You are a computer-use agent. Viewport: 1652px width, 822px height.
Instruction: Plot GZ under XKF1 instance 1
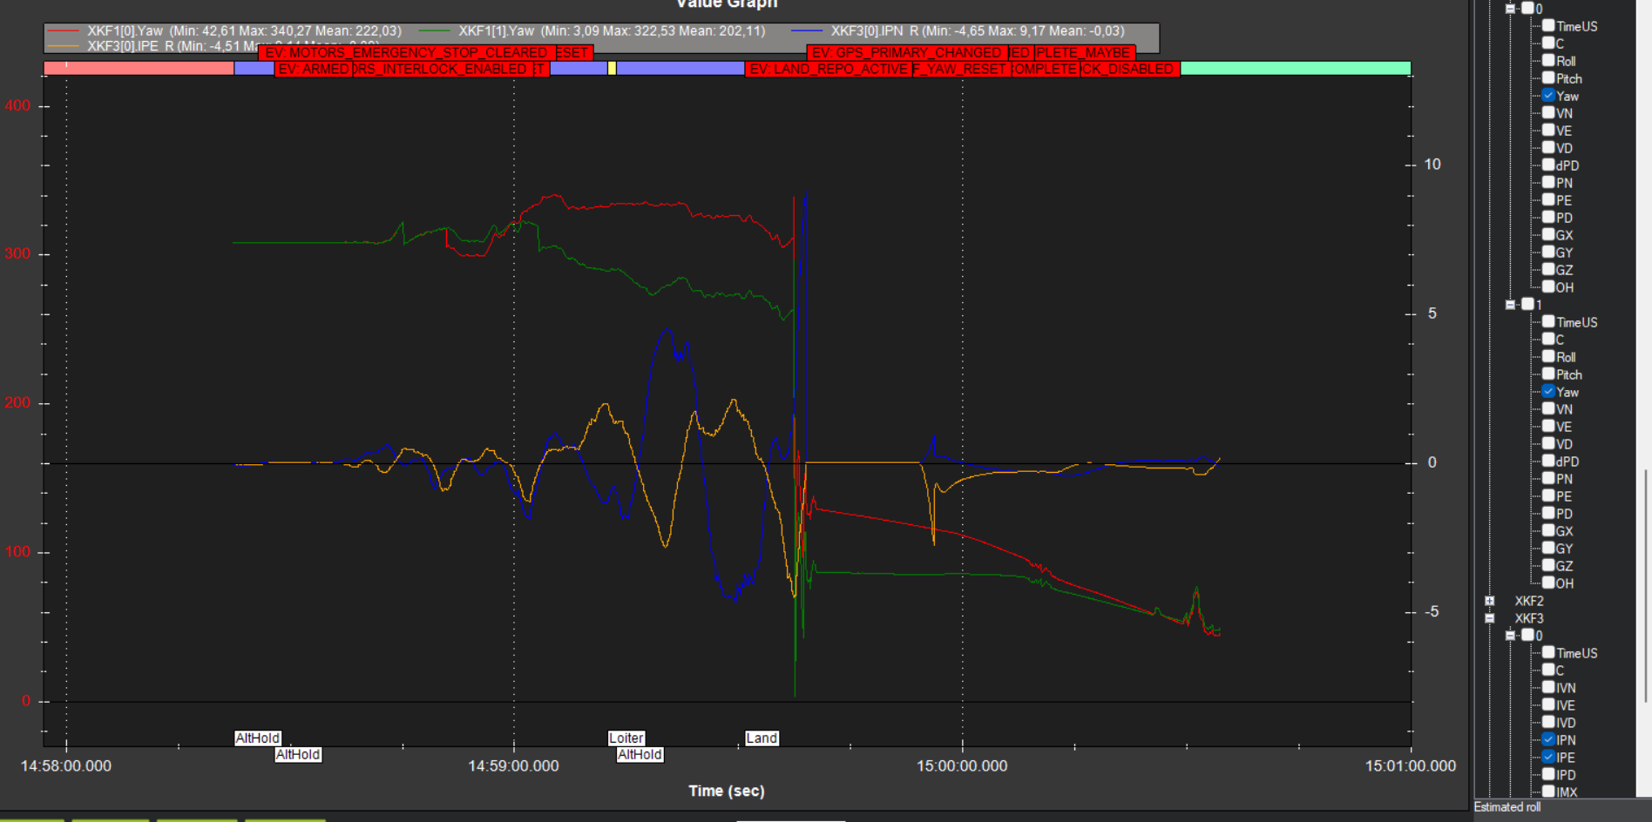pyautogui.click(x=1548, y=566)
